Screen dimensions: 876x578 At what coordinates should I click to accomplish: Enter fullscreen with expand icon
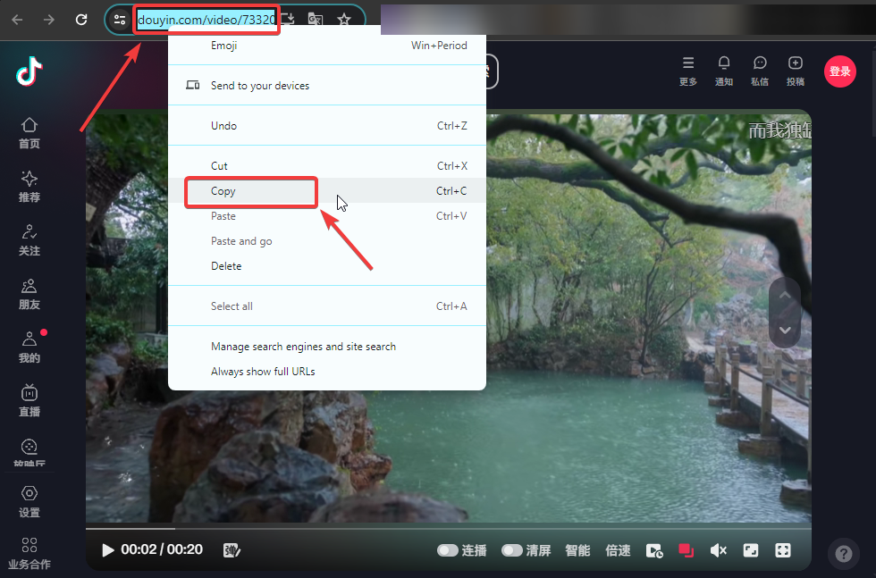point(783,550)
